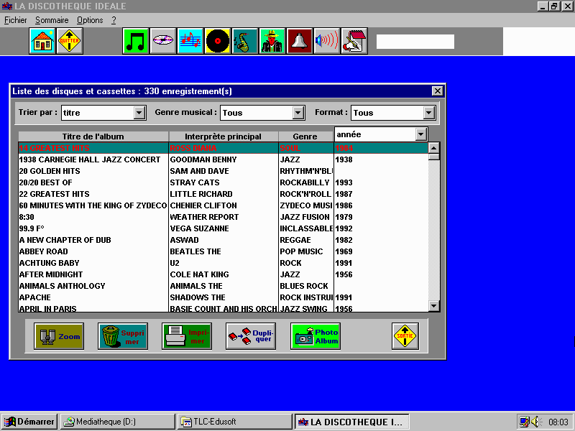The width and height of the screenshot is (575, 431).
Task: Open the 'Genre musical' dropdown
Action: coord(298,113)
